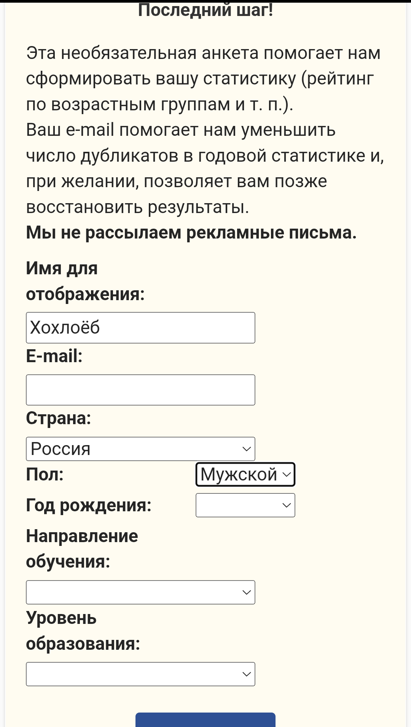Viewport: 411px width, 727px height.
Task: Click the display name input field
Action: tap(140, 328)
